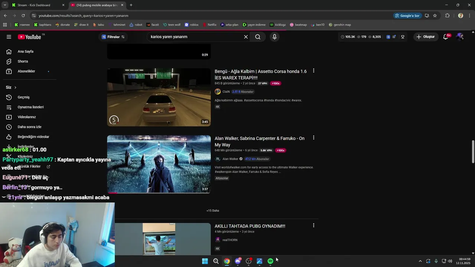Viewport: 475px width, 267px height.
Task: Visit the ClaiN channel
Action: pyautogui.click(x=226, y=92)
